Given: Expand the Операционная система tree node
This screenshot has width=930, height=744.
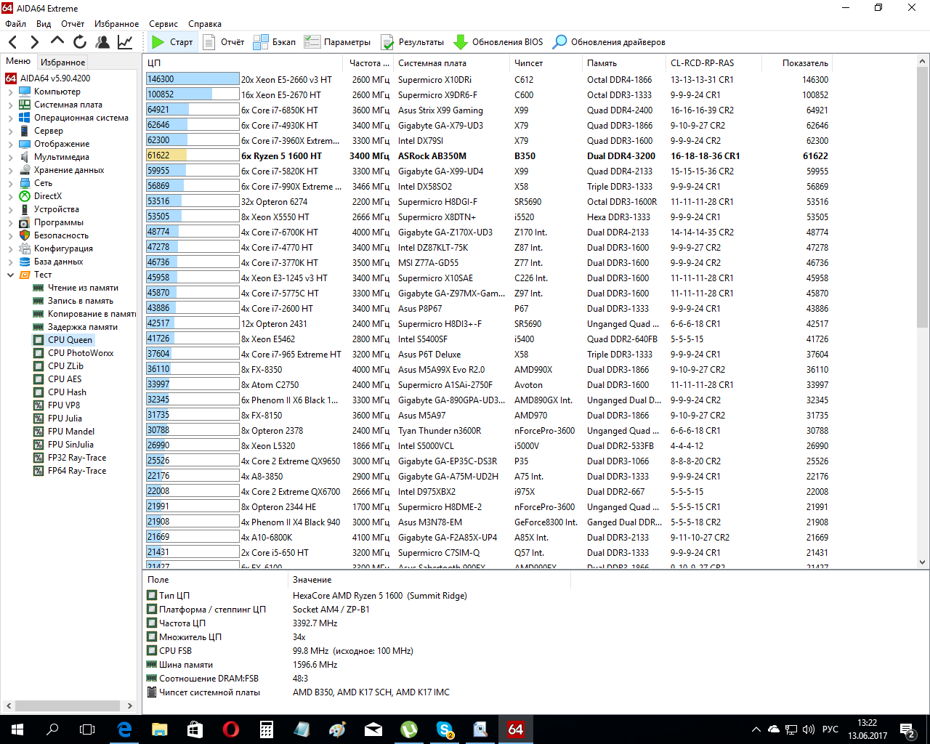Looking at the screenshot, I should coord(10,118).
